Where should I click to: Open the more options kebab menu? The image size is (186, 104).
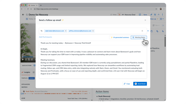162,15
